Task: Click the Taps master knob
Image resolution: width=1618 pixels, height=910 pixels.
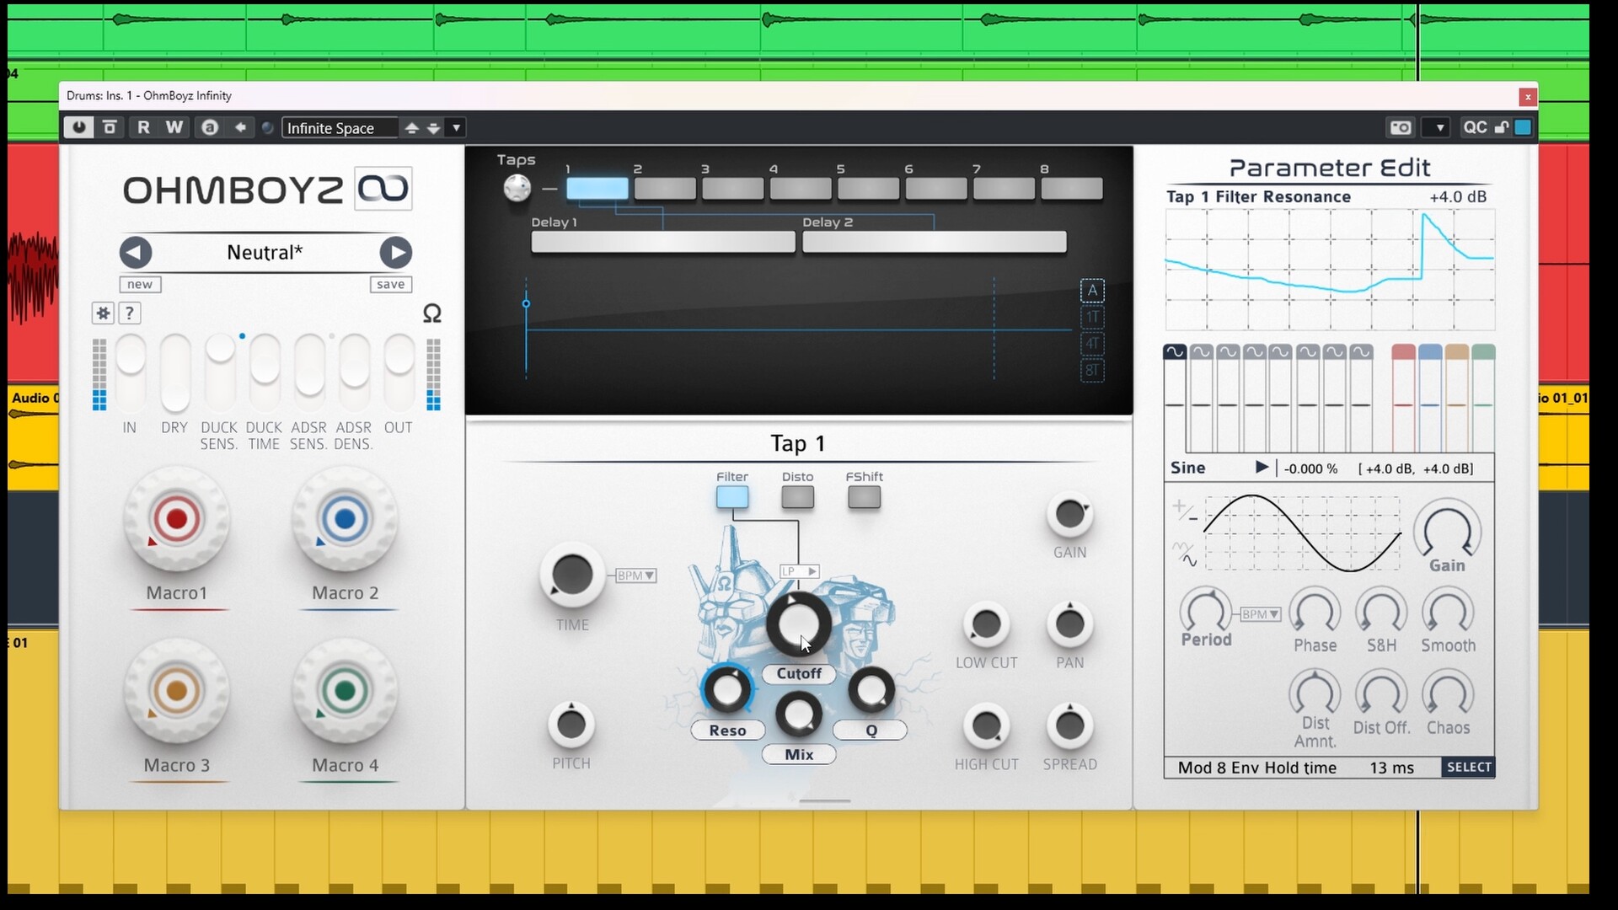Action: (x=517, y=188)
